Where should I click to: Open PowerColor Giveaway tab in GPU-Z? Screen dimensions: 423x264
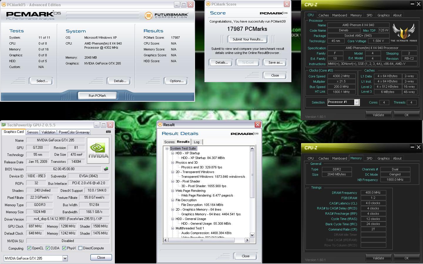click(x=74, y=132)
